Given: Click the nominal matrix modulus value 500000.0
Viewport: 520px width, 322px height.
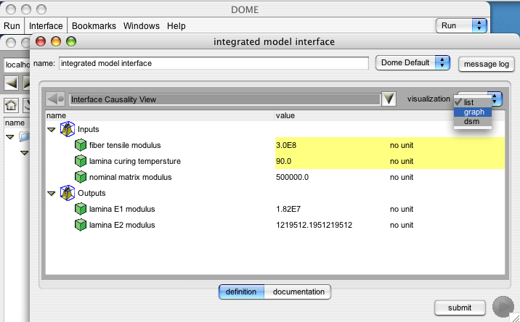Looking at the screenshot, I should (x=292, y=177).
